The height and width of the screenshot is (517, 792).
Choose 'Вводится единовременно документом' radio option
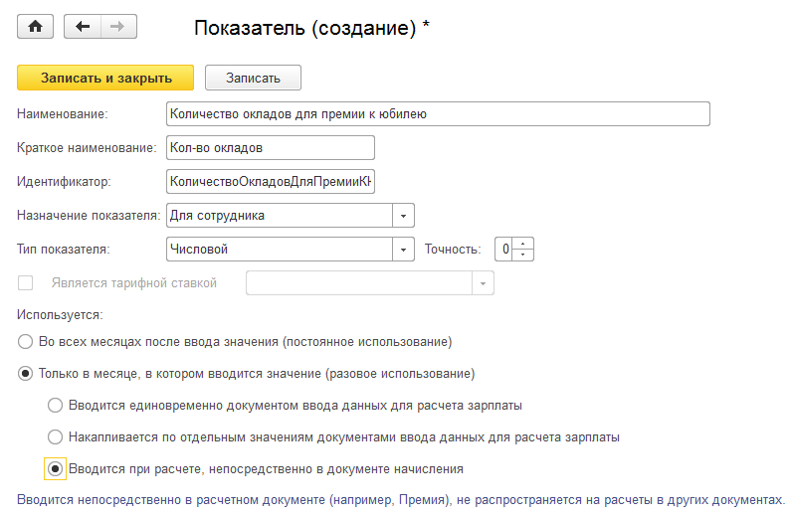(x=56, y=406)
